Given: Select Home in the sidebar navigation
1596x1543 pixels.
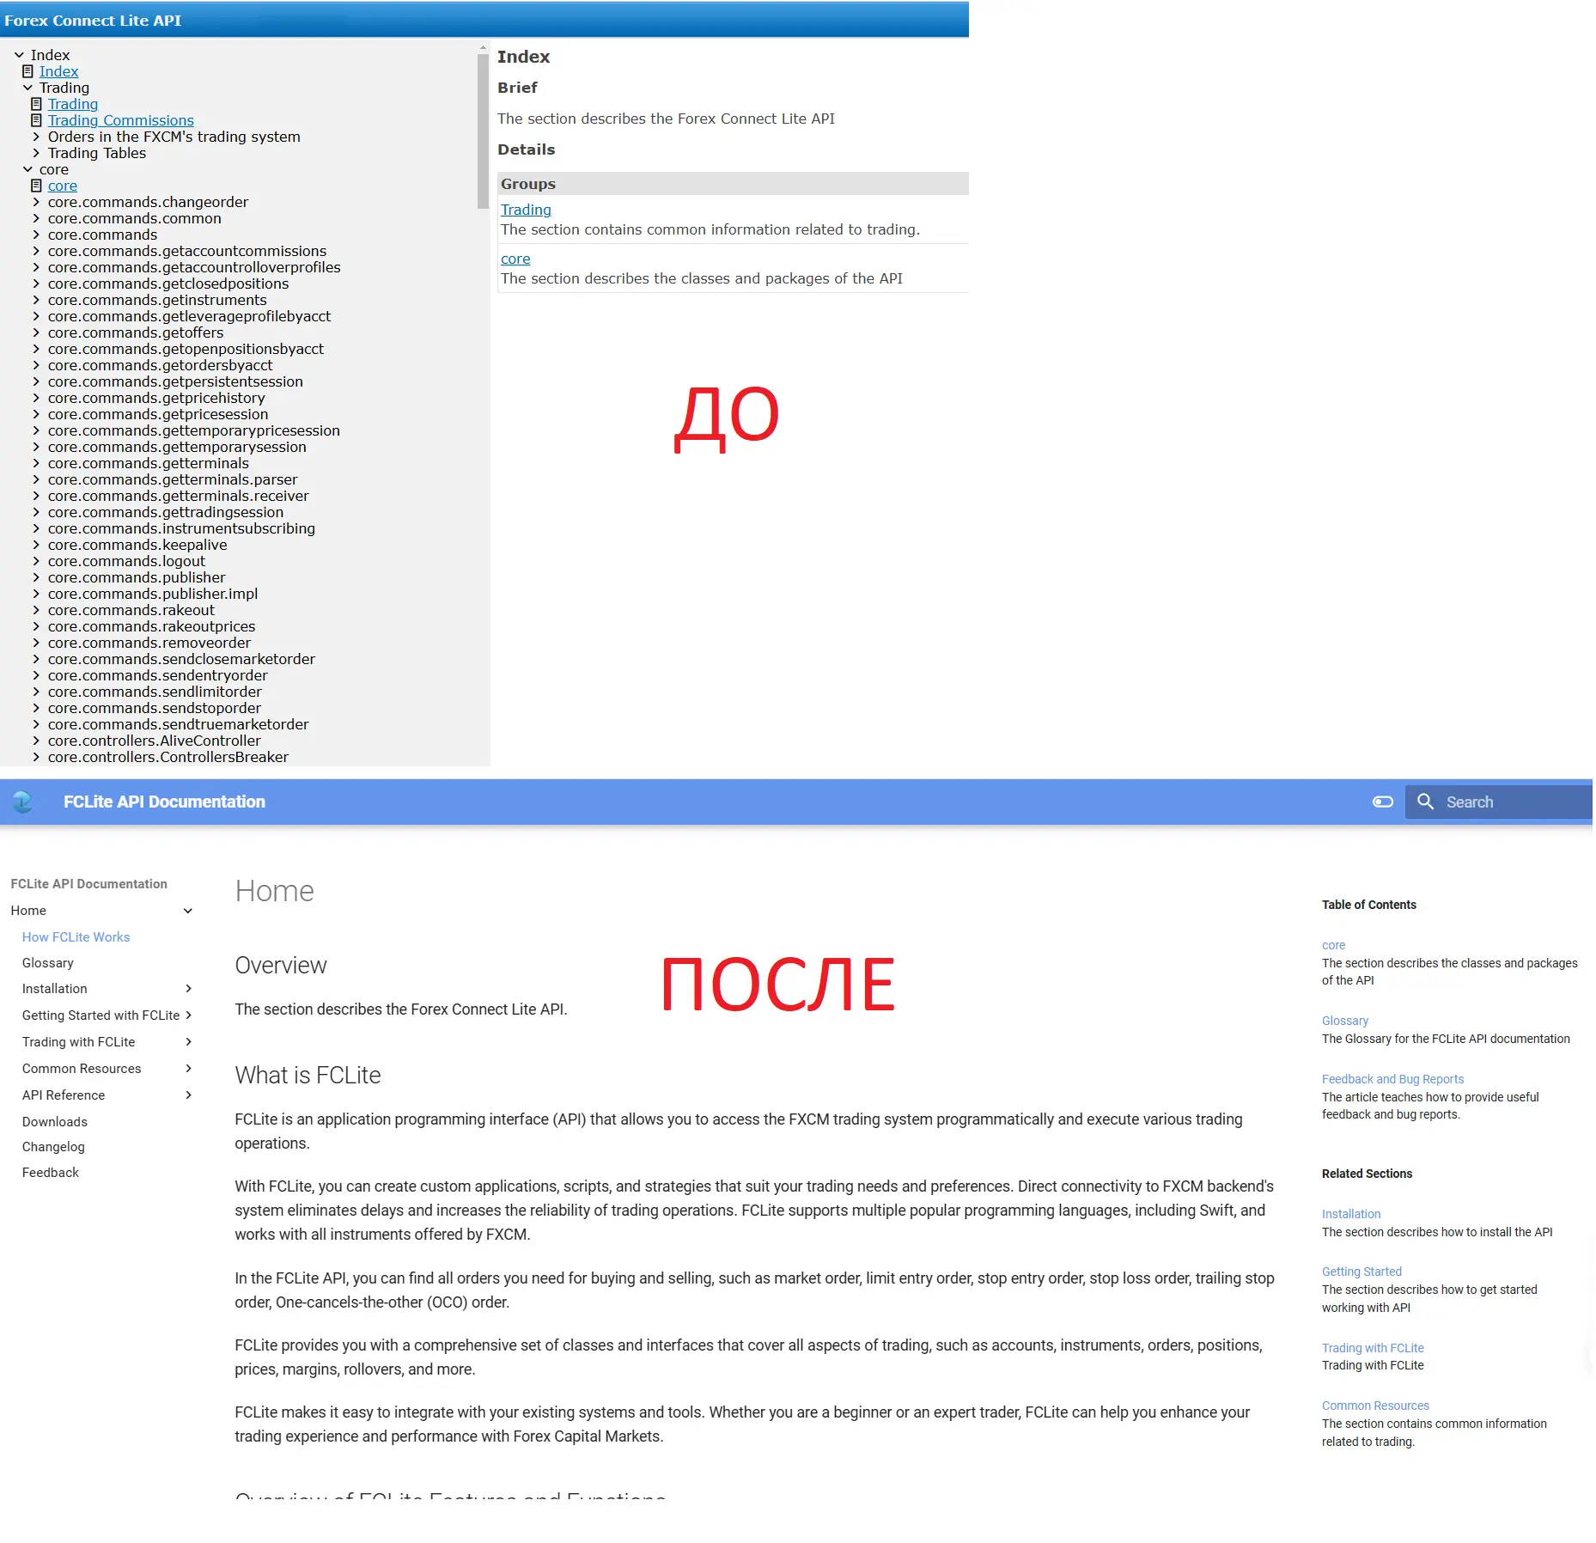Looking at the screenshot, I should coord(28,911).
